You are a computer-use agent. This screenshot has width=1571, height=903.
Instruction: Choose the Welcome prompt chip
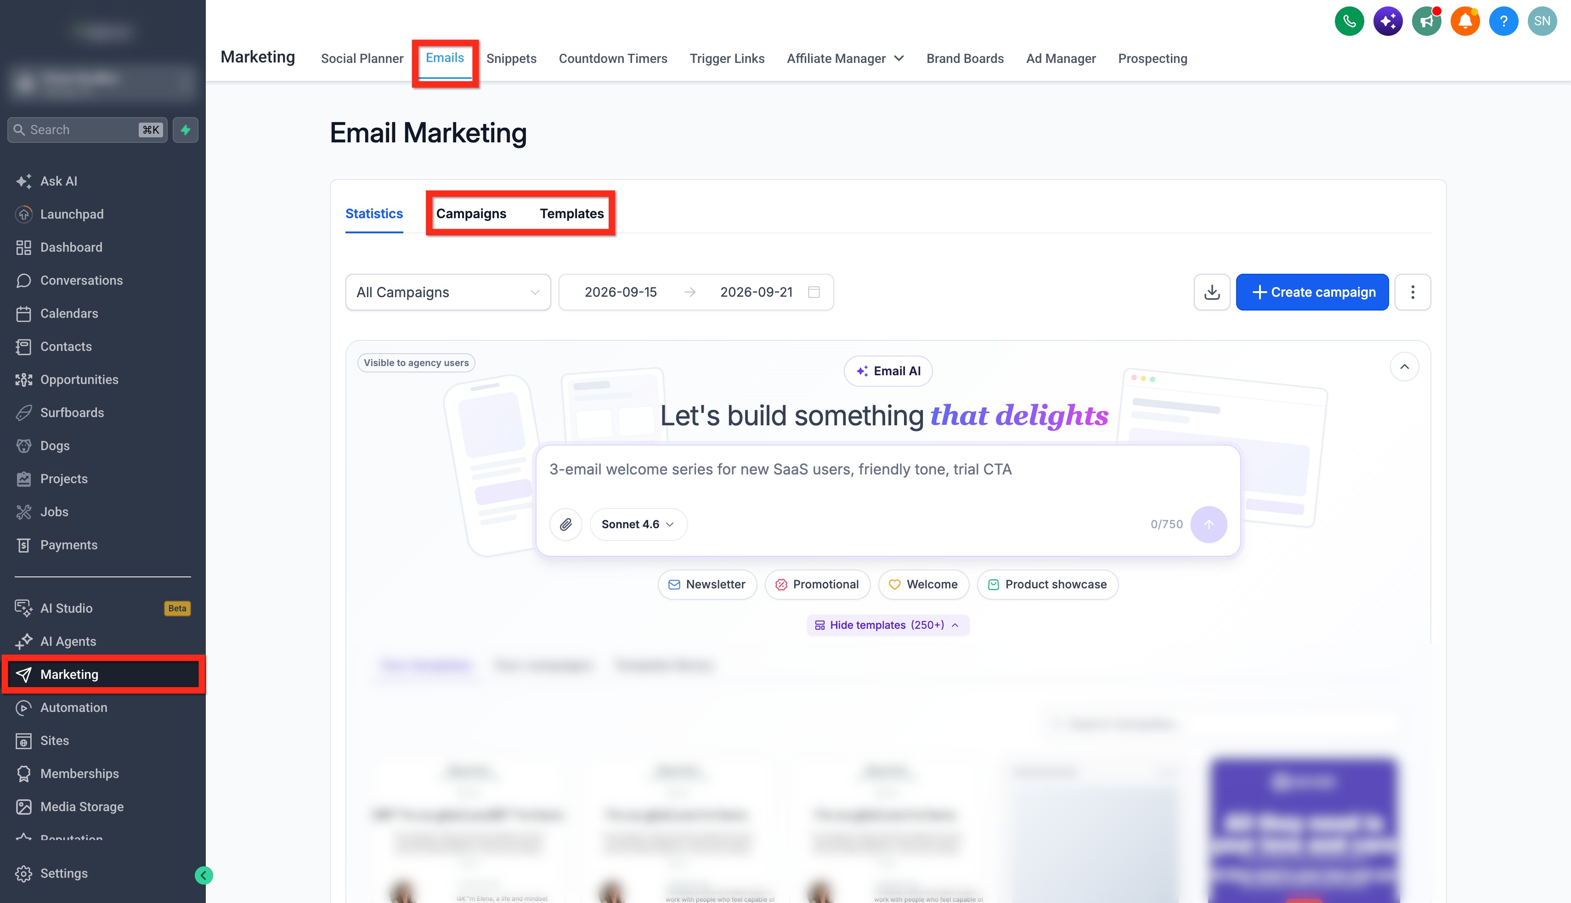click(x=923, y=584)
